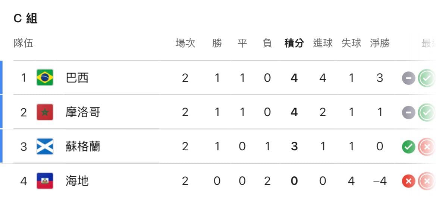This screenshot has height=202, width=436.
Task: Click Scotland's faded red cross icon
Action: (427, 147)
